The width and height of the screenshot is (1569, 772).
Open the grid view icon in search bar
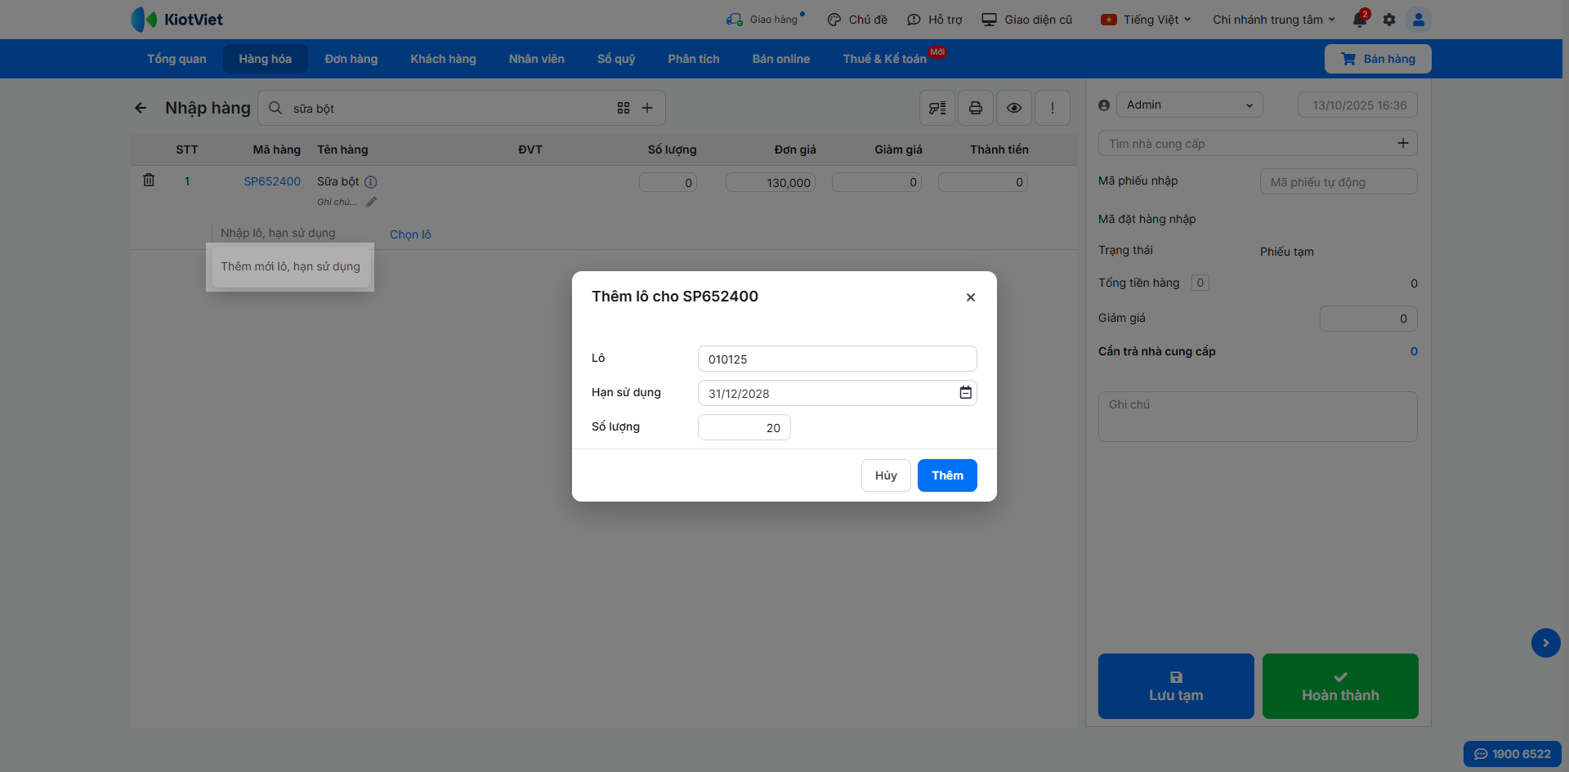click(624, 108)
